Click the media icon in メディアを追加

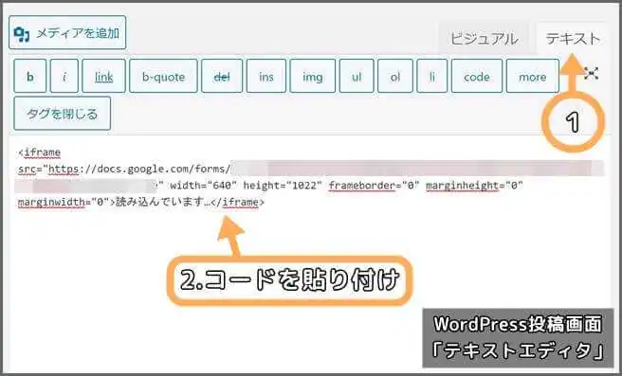22,34
